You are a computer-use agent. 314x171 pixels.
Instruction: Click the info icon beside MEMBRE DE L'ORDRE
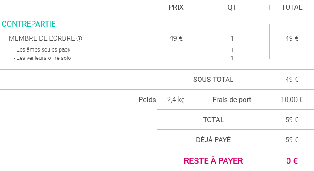[x=80, y=38]
